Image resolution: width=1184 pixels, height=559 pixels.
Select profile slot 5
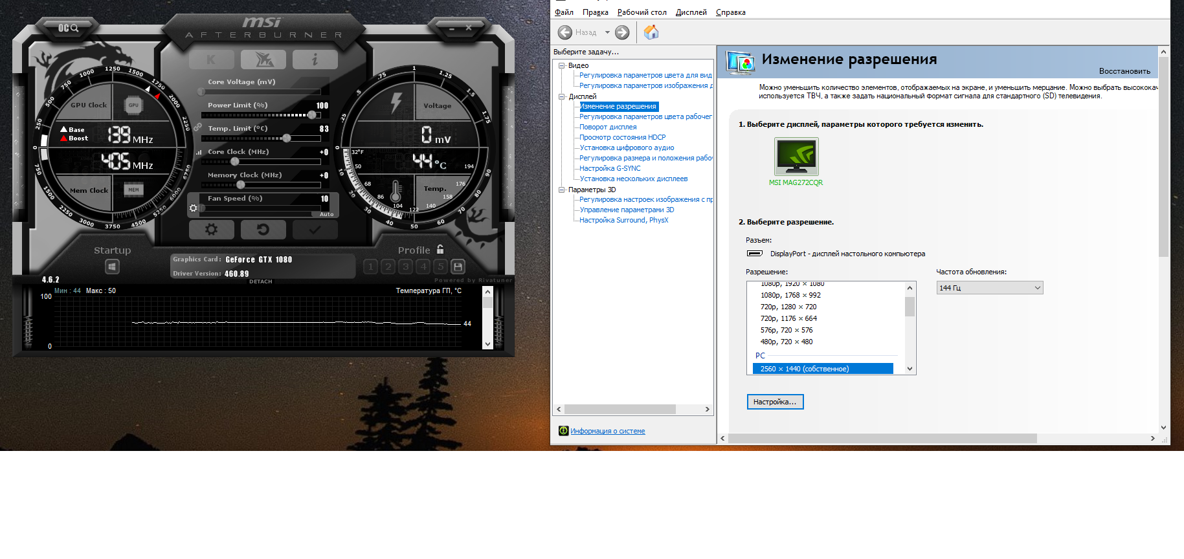click(441, 267)
